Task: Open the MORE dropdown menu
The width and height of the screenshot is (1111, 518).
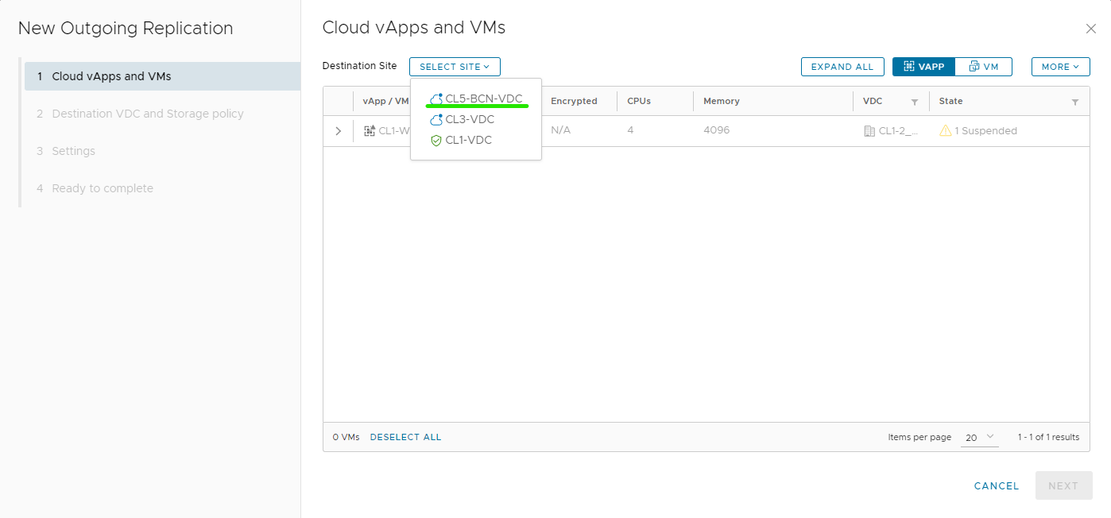Action: (1060, 67)
